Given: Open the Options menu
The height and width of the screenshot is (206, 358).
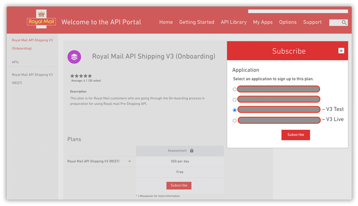Looking at the screenshot, I should pos(288,22).
